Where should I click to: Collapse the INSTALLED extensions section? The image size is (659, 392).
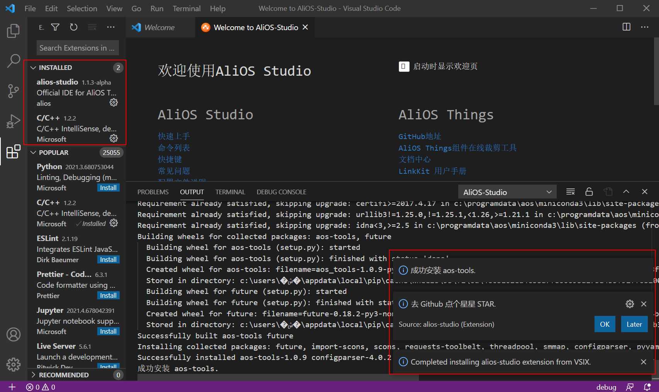tap(33, 67)
